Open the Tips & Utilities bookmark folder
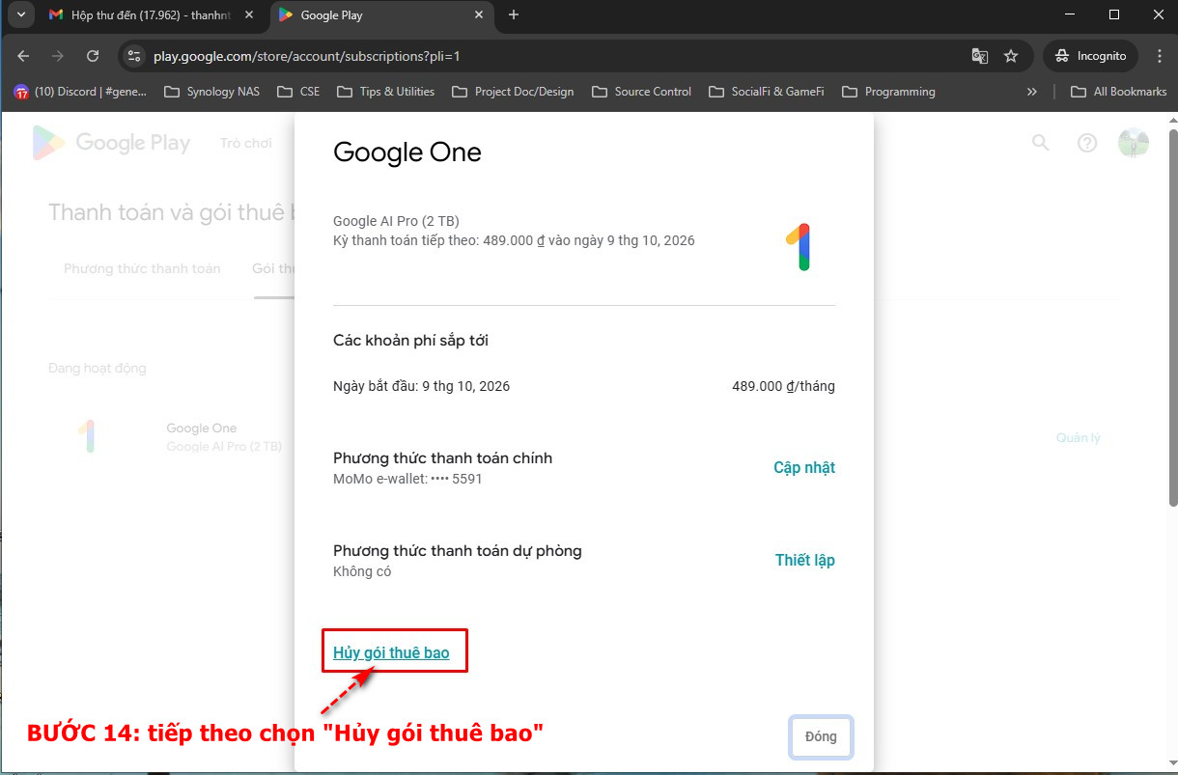This screenshot has height=775, width=1178. coord(386,92)
